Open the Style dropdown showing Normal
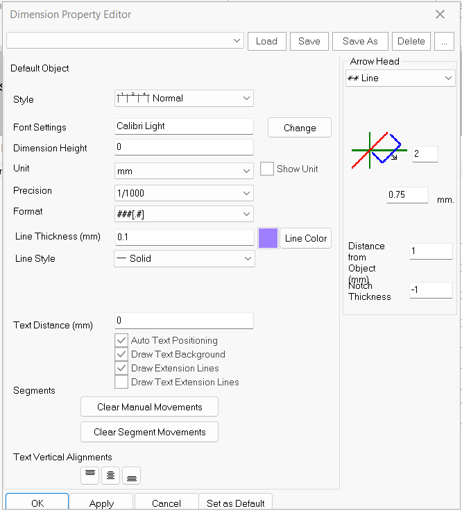This screenshot has width=462, height=511. coord(184,99)
